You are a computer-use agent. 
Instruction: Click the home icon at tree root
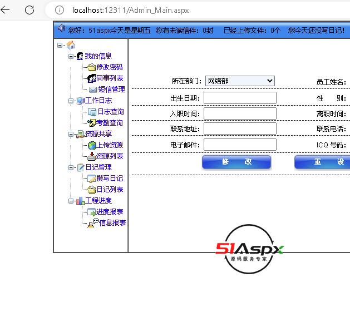71,45
